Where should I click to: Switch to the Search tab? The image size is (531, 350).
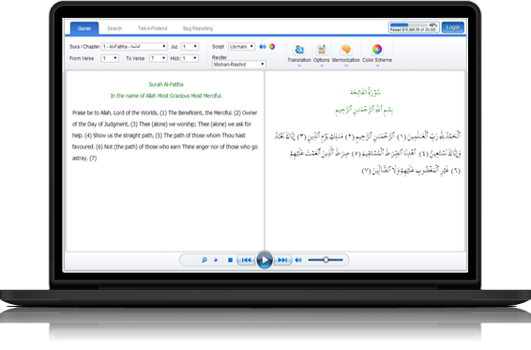pyautogui.click(x=114, y=28)
